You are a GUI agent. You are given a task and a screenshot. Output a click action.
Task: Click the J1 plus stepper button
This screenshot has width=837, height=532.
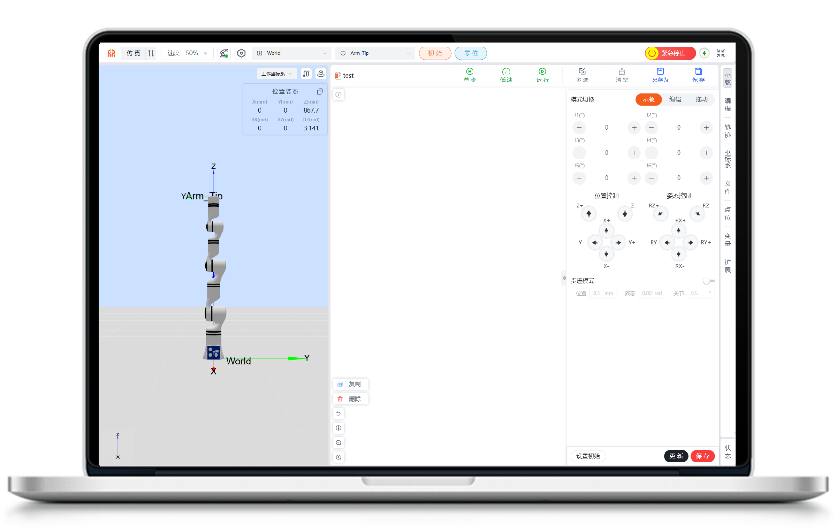coord(634,128)
